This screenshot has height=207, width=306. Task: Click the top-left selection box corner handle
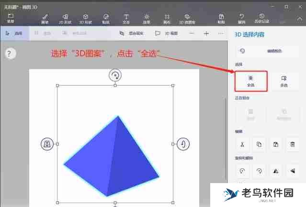[57, 86]
